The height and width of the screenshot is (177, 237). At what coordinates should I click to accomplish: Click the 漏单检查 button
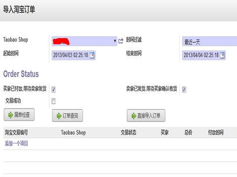(19, 115)
